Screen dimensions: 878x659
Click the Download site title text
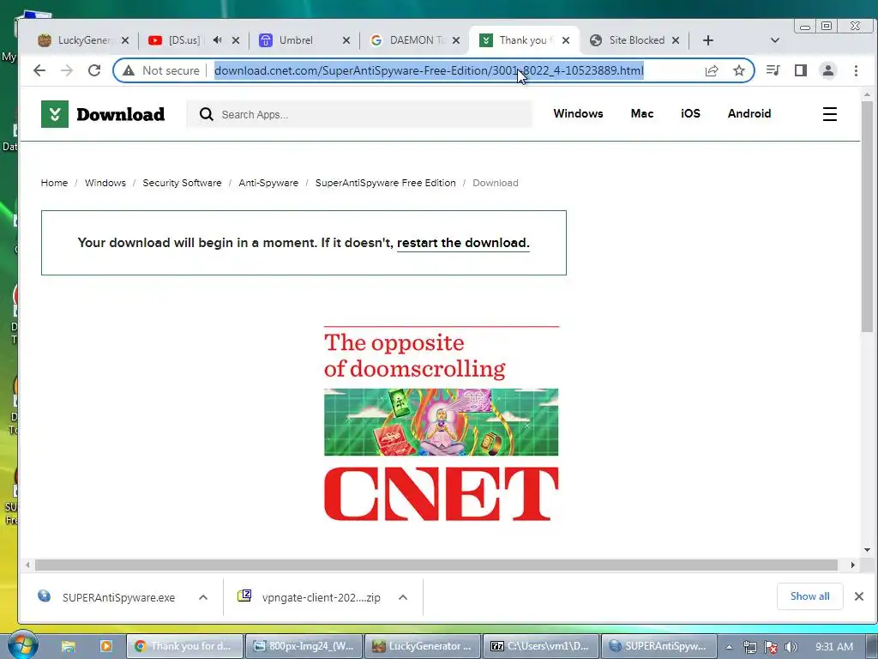[x=120, y=114]
